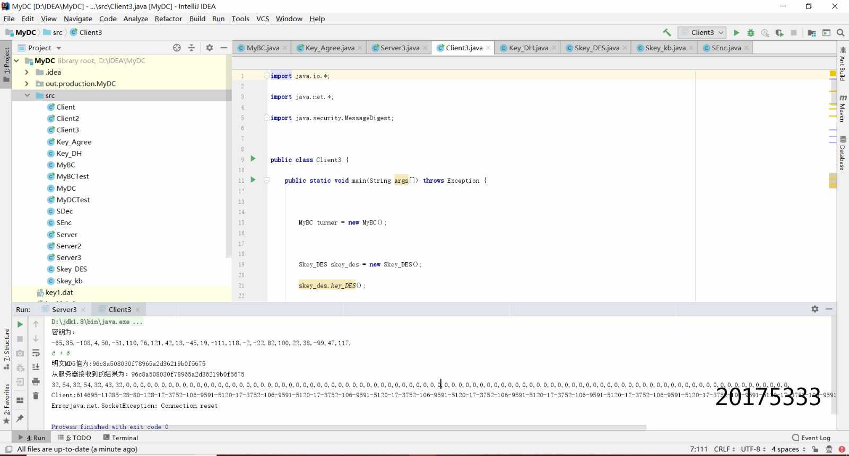The height and width of the screenshot is (456, 849).
Task: Switch to Server3 run tab
Action: (x=64, y=309)
